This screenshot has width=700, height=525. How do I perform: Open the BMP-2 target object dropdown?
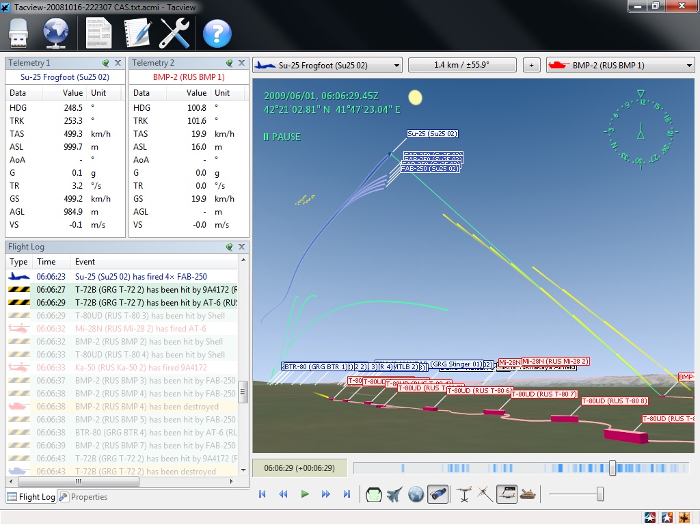point(620,66)
